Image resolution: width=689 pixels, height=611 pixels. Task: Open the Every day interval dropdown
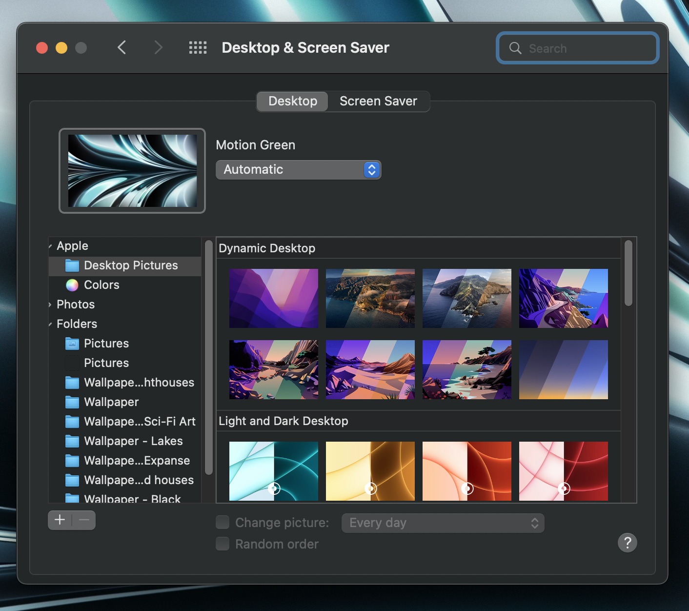click(x=443, y=523)
